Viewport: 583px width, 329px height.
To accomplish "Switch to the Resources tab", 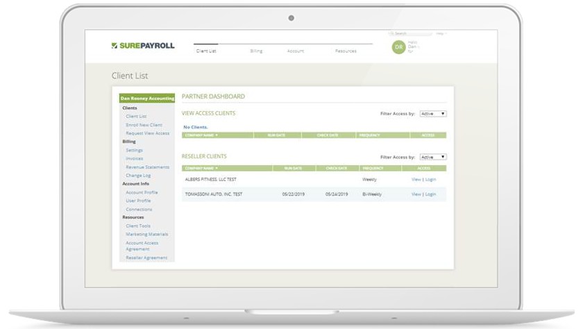I will pos(346,51).
